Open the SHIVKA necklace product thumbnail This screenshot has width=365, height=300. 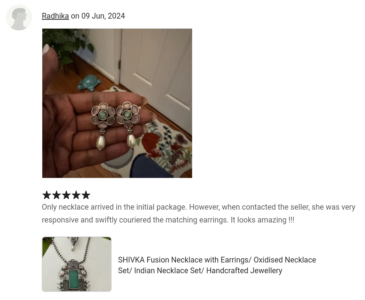coord(77,264)
